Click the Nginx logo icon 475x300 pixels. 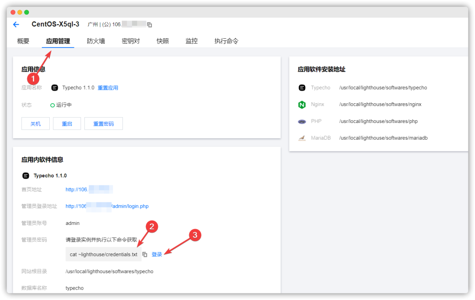[302, 105]
